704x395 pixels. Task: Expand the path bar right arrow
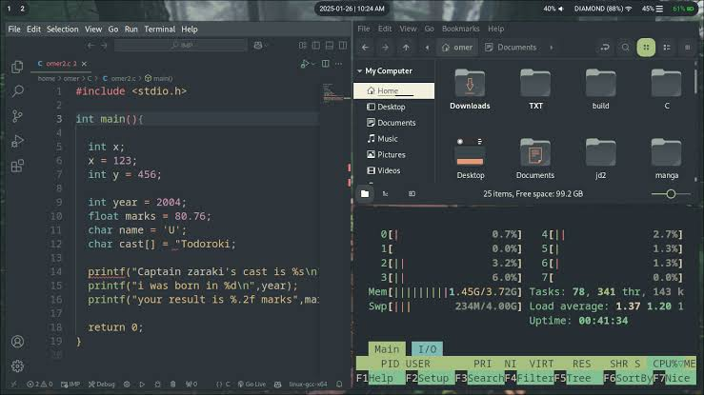552,48
